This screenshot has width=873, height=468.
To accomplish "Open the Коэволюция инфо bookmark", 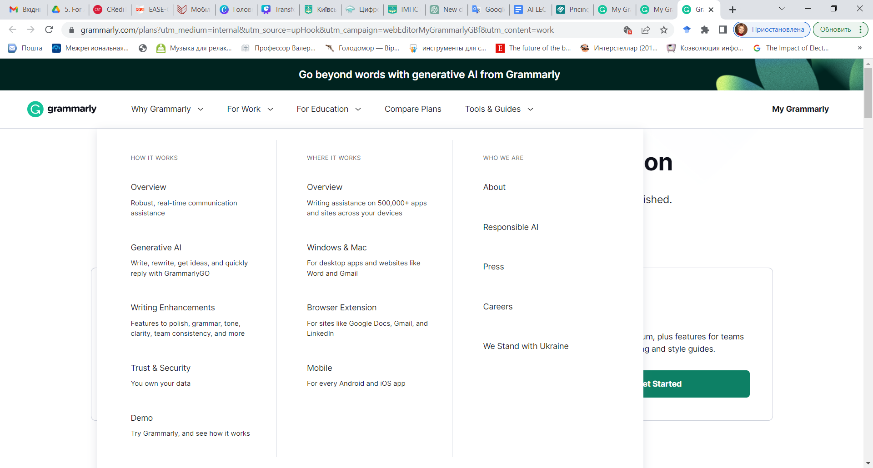I will point(705,48).
